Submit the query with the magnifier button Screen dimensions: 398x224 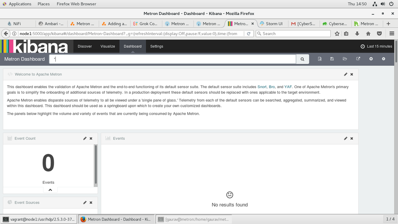(x=302, y=59)
